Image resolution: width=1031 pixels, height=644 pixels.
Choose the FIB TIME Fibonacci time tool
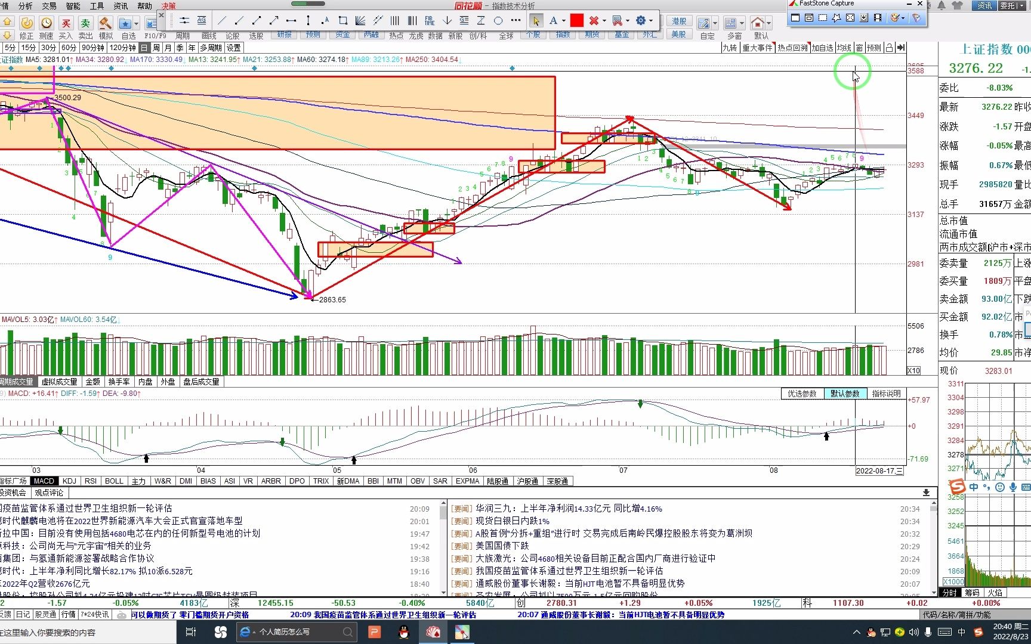click(x=430, y=21)
